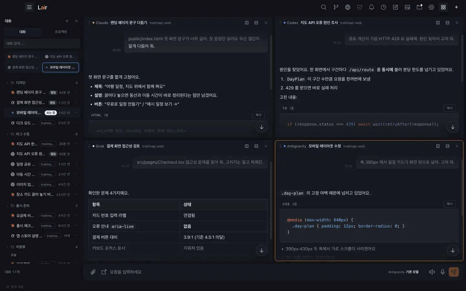Switch to the 프로젝트 tab
This screenshot has width=466, height=291.
(61, 32)
